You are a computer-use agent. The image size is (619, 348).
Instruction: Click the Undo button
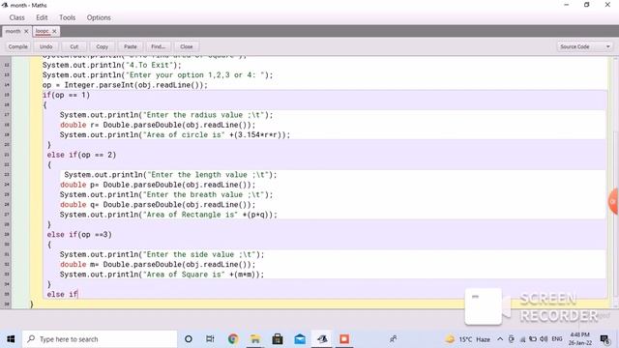pyautogui.click(x=45, y=46)
